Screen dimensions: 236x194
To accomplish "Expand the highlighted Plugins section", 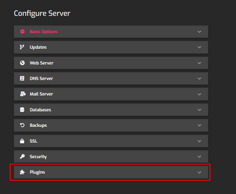I will tap(199, 172).
